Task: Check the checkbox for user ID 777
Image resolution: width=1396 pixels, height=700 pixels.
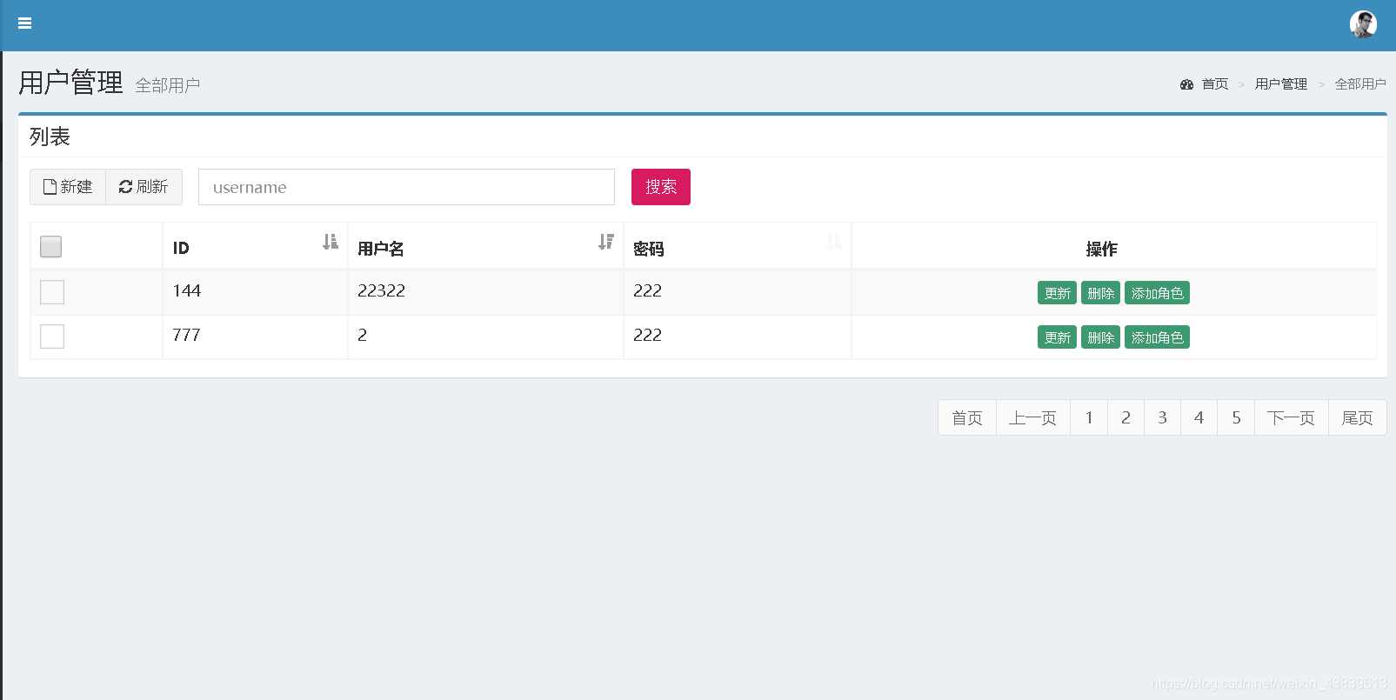Action: click(52, 337)
